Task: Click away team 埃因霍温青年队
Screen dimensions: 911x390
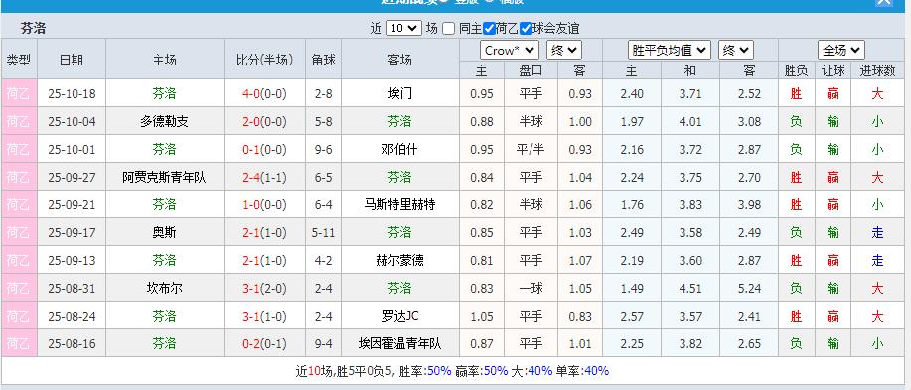Action: pyautogui.click(x=399, y=344)
